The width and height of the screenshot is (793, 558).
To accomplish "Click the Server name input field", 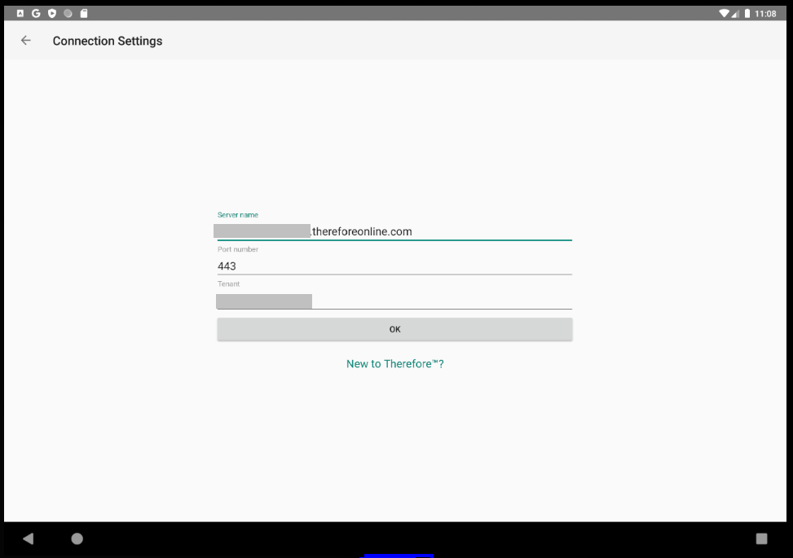I will point(394,231).
